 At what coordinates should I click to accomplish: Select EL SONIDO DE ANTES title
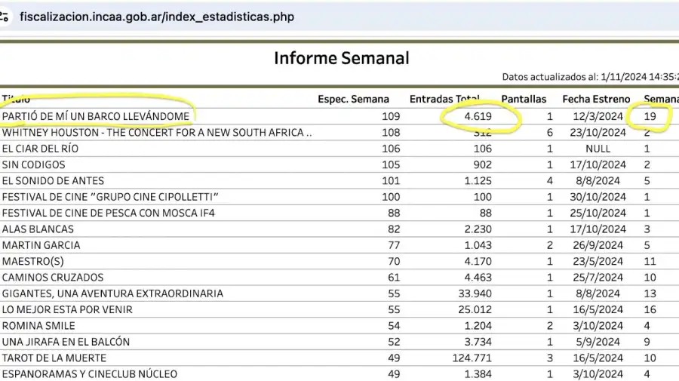click(53, 180)
